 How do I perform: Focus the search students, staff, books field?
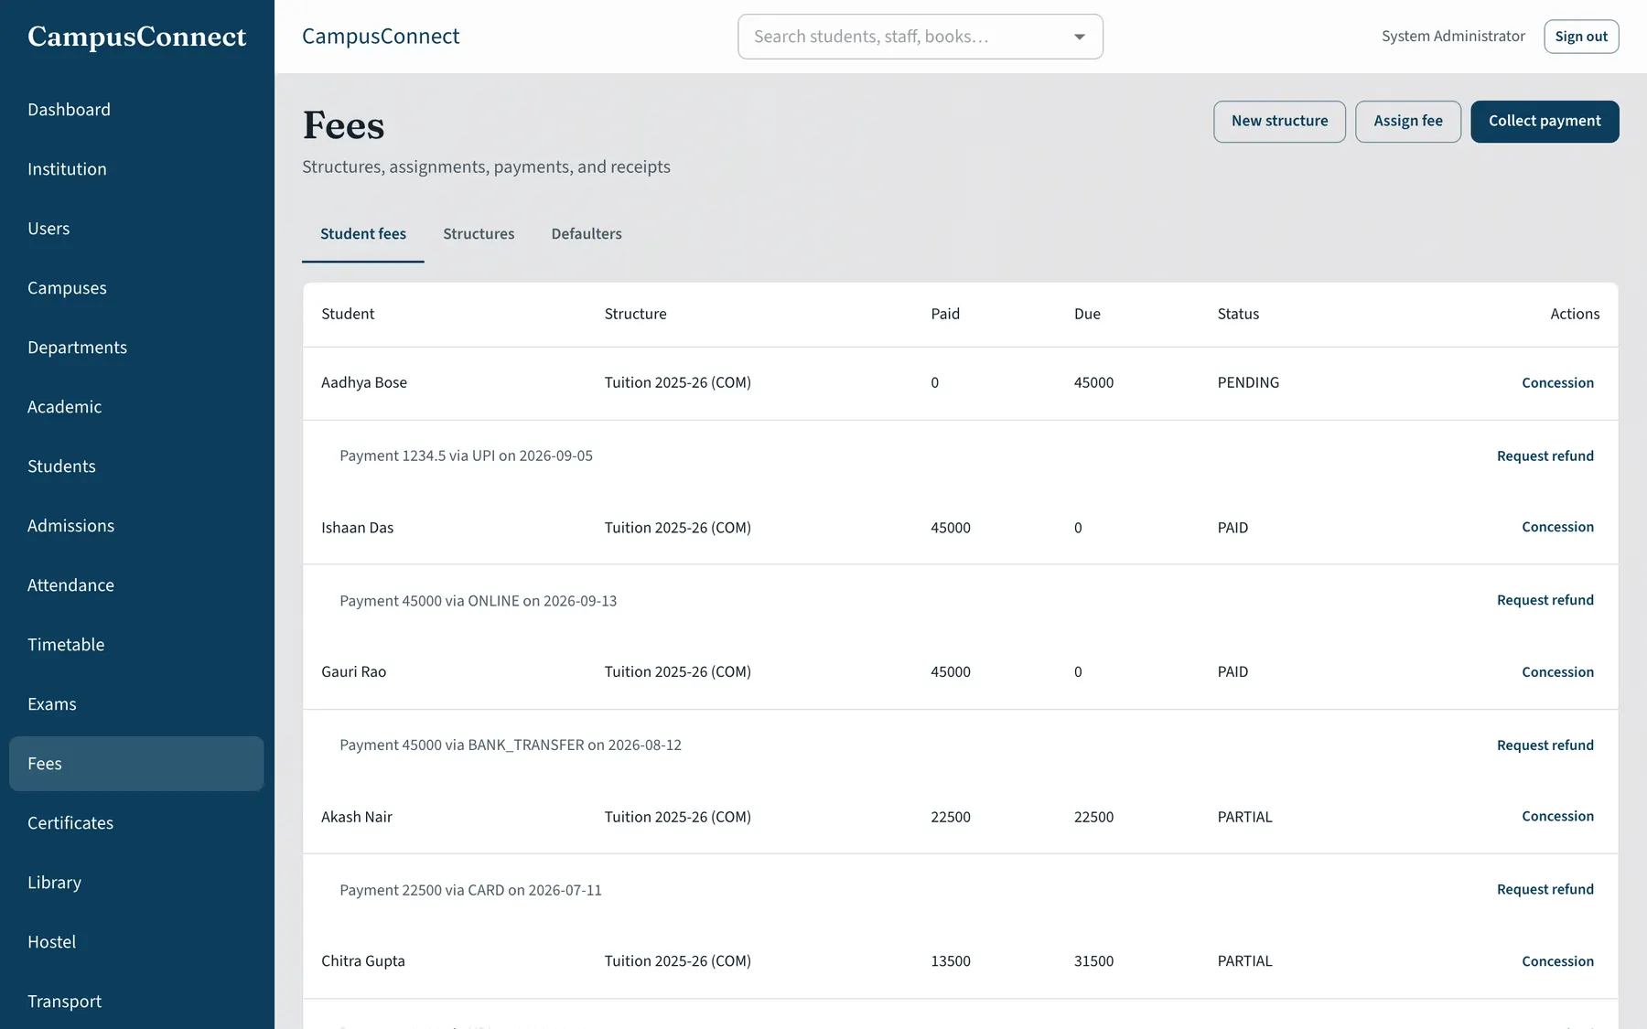coord(920,37)
